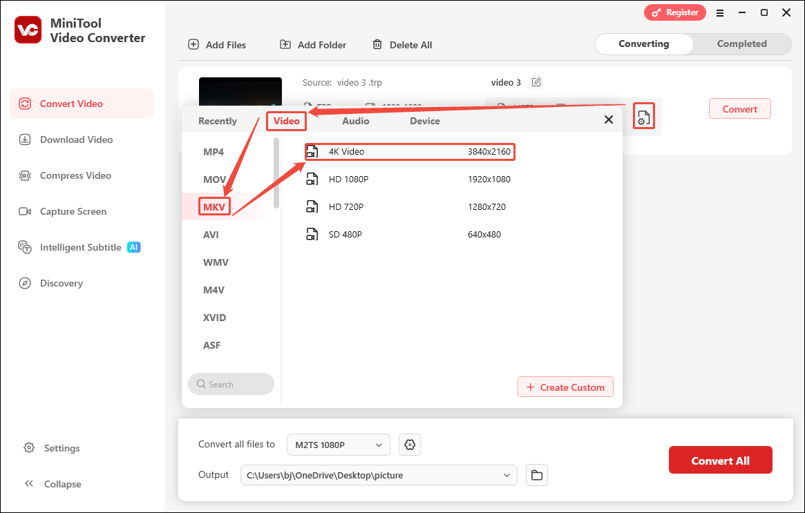Image resolution: width=805 pixels, height=513 pixels.
Task: Click the AI badge next to Intelligent Subtitle
Action: point(134,247)
